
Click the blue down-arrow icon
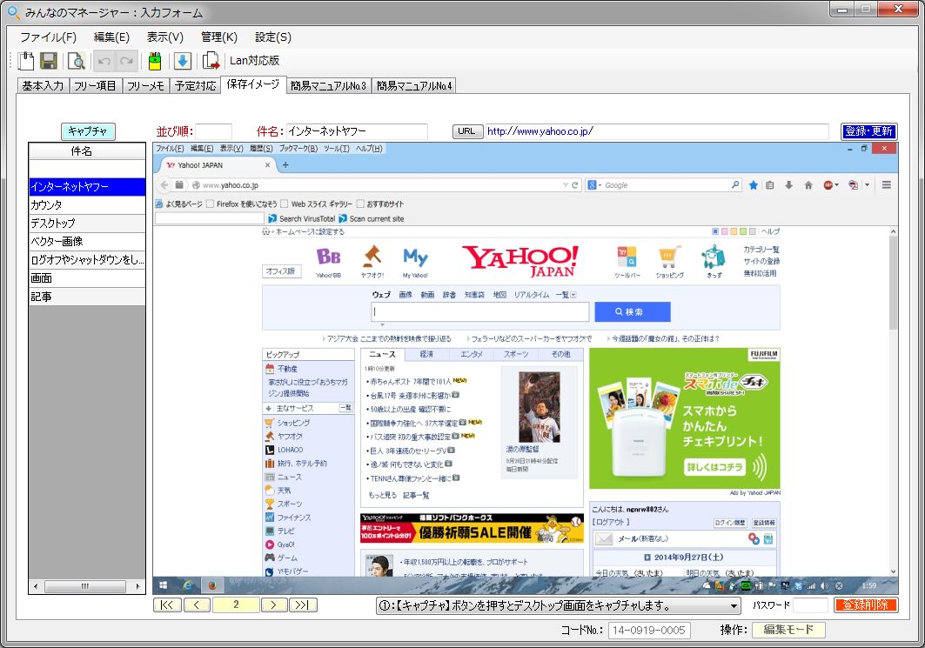(182, 60)
